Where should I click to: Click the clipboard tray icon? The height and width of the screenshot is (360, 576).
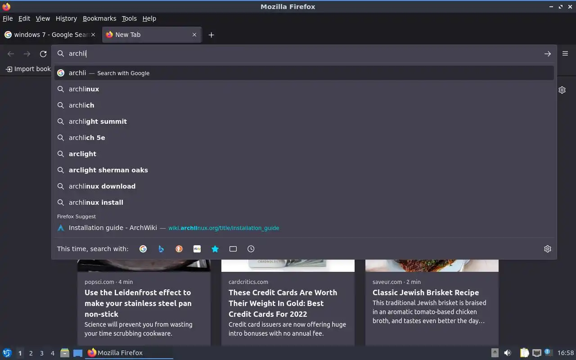coord(524,353)
